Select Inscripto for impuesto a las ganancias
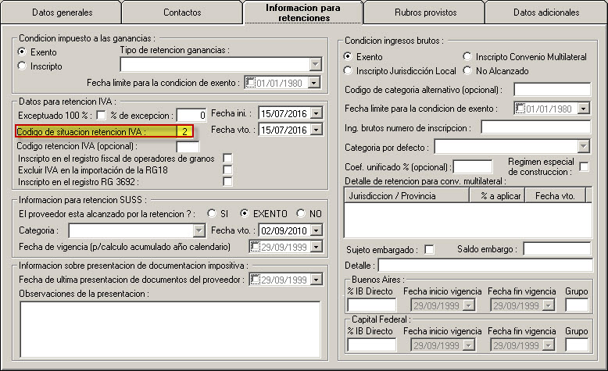 pos(22,66)
